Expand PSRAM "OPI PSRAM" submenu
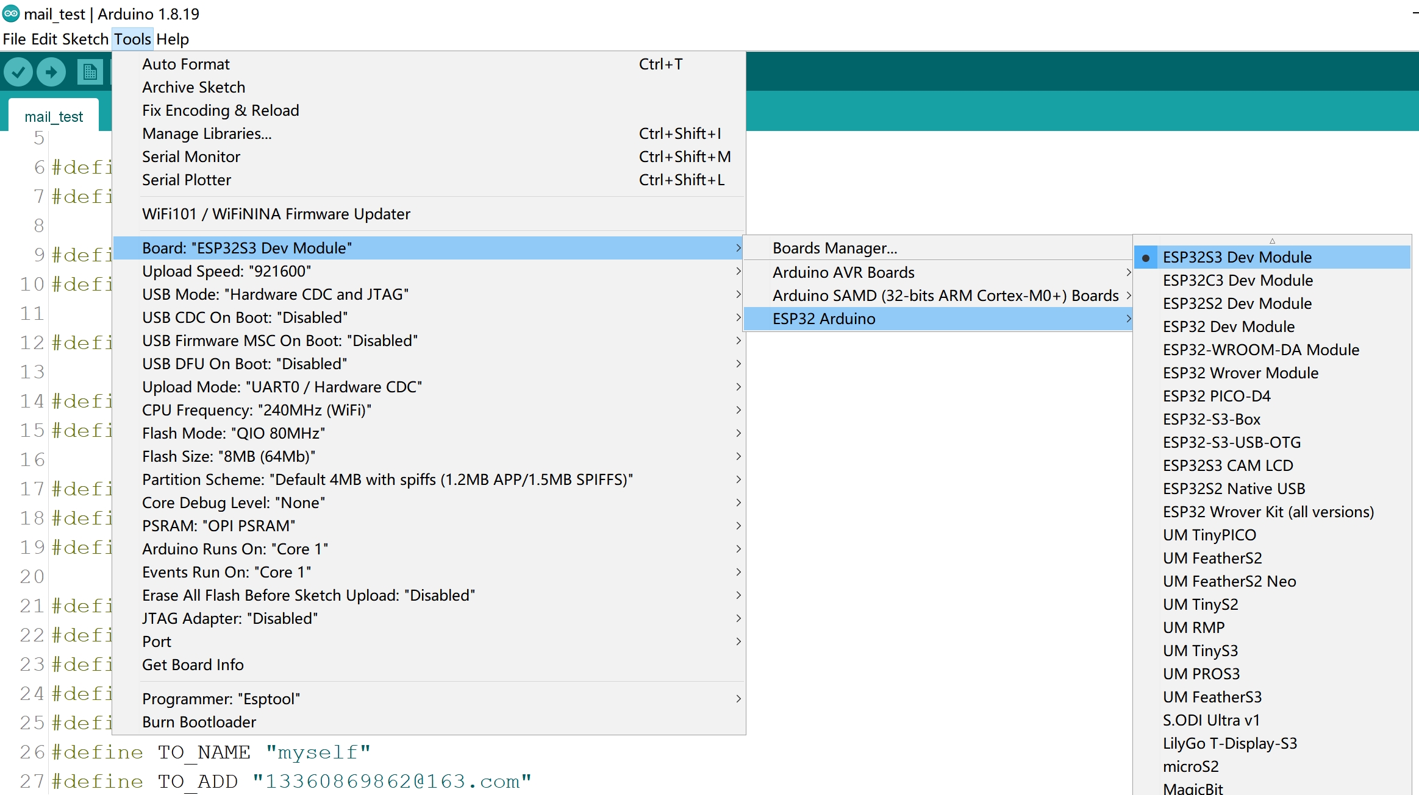Screen dimensions: 1419x795 point(429,526)
